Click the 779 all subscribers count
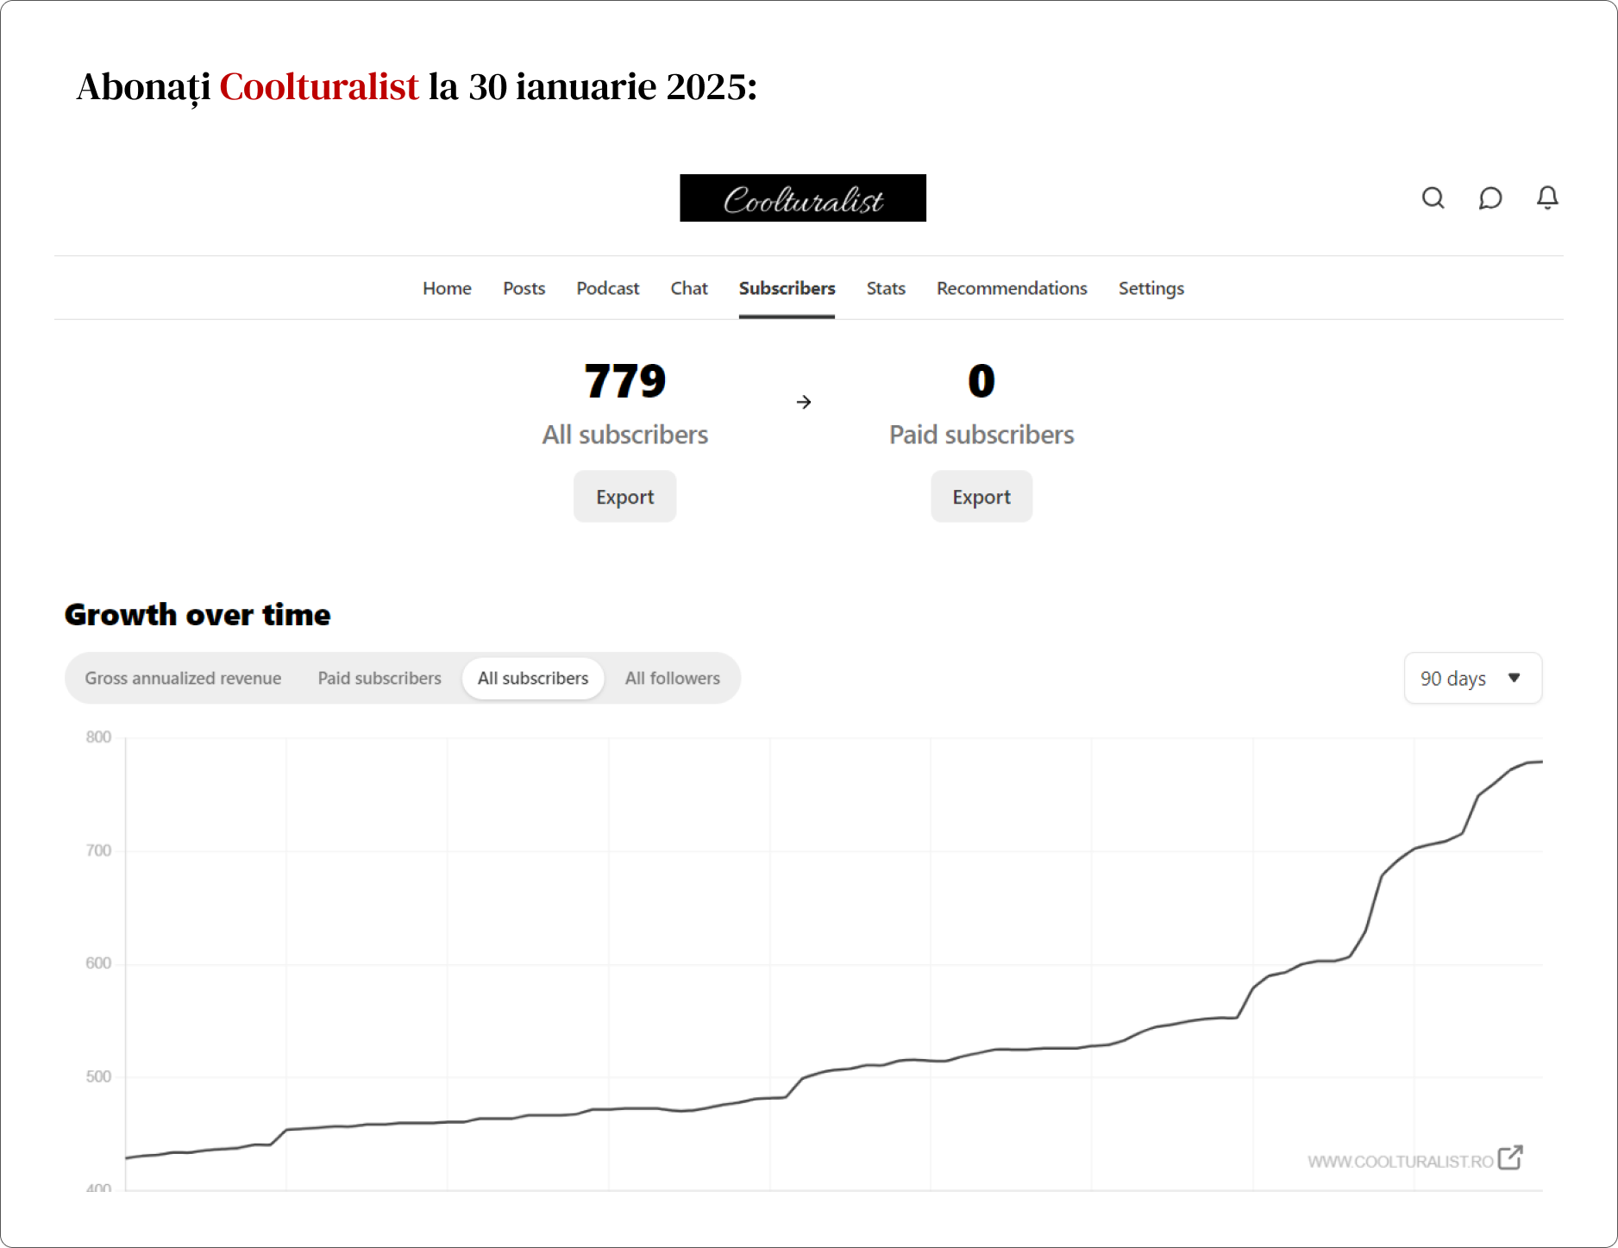Viewport: 1618px width, 1248px height. 625,381
